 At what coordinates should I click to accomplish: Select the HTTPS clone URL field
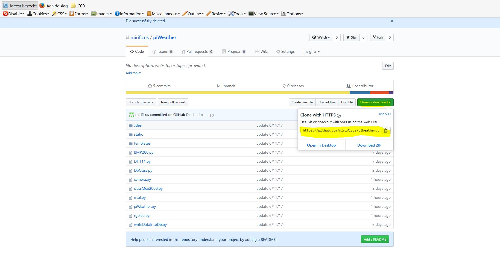click(x=341, y=131)
